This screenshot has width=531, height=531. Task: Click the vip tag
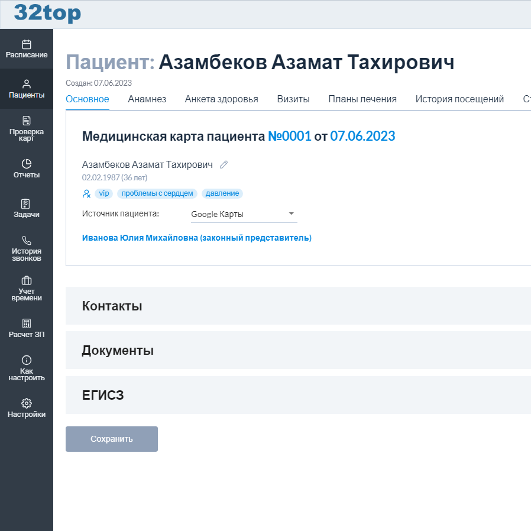pos(104,193)
